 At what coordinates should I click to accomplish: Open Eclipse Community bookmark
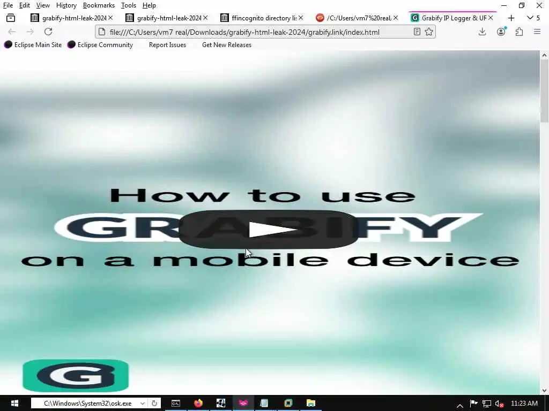pyautogui.click(x=100, y=45)
